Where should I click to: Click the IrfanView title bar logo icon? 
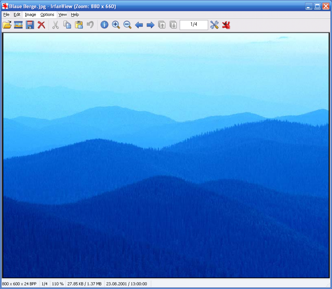tap(5, 6)
